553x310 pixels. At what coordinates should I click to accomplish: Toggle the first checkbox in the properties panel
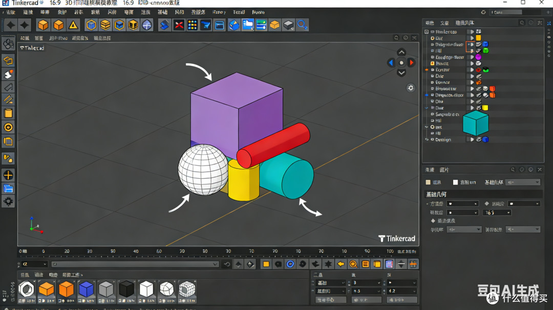pos(428,182)
